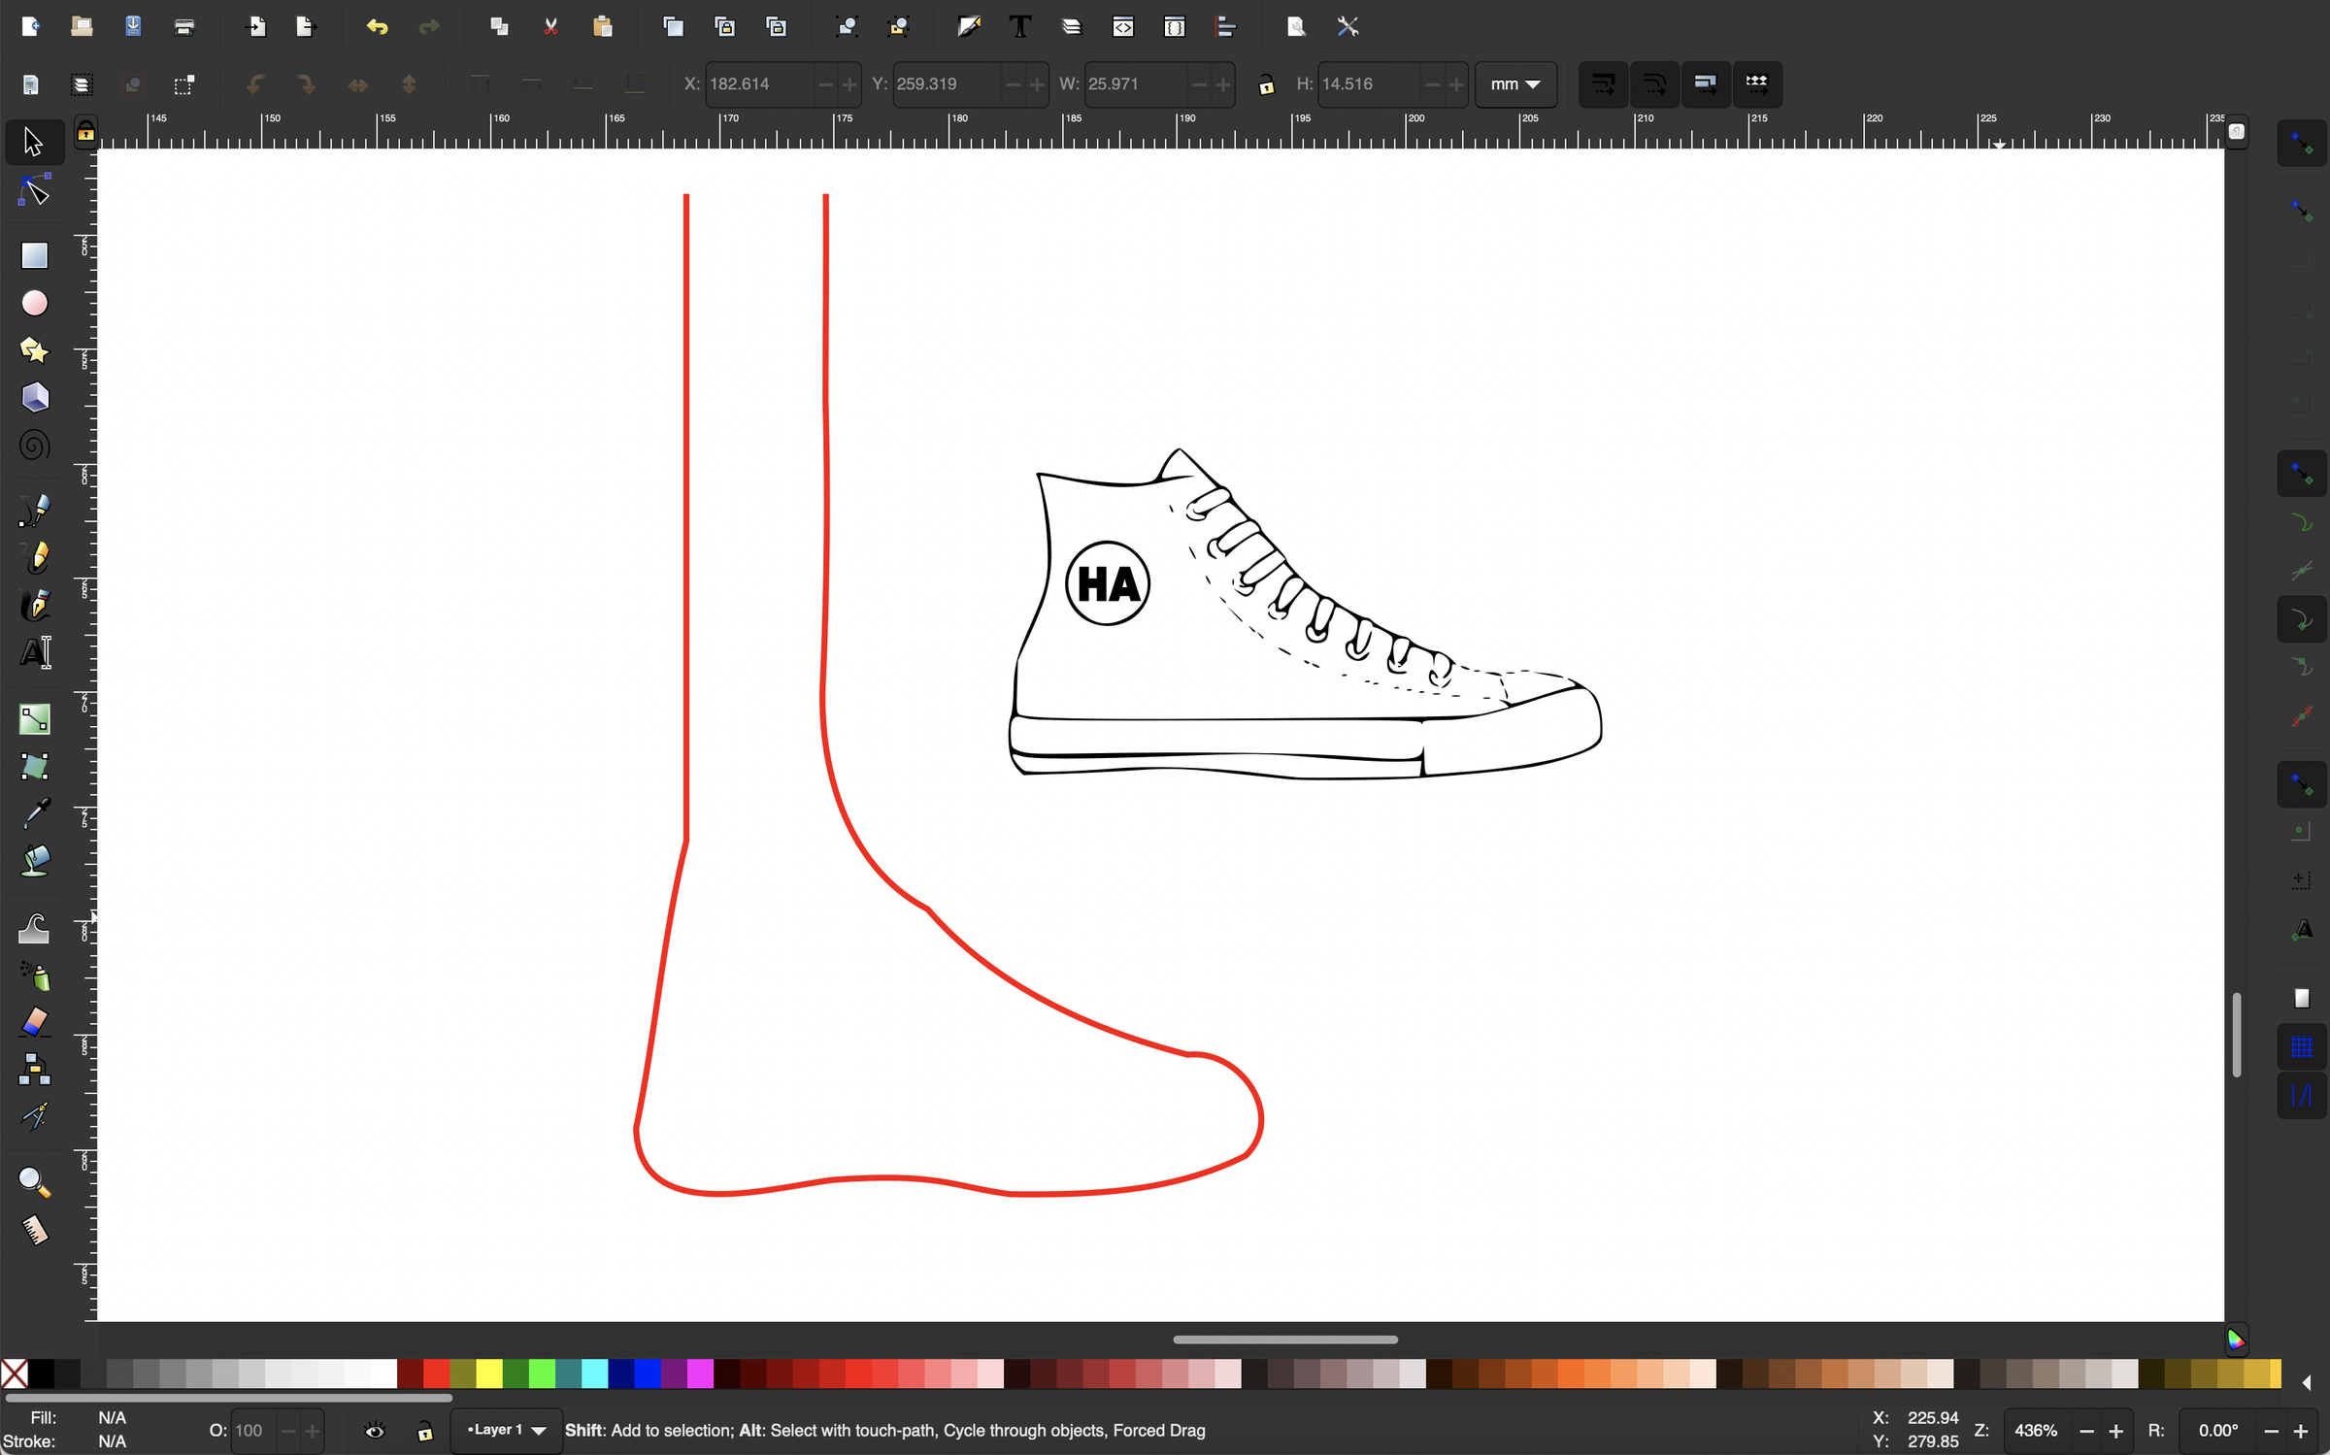2330x1455 pixels.
Task: Click the HA logo on the sneaker
Action: [x=1108, y=583]
